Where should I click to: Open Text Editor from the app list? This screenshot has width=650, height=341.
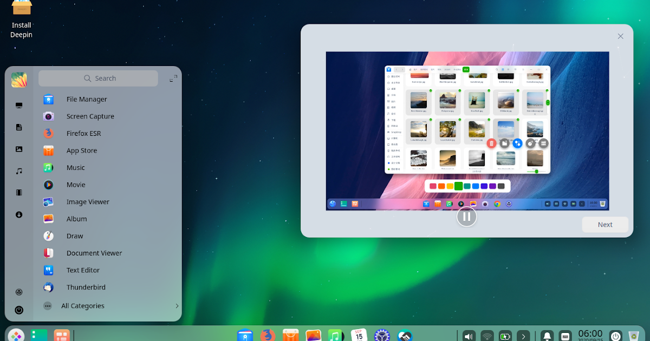81,270
